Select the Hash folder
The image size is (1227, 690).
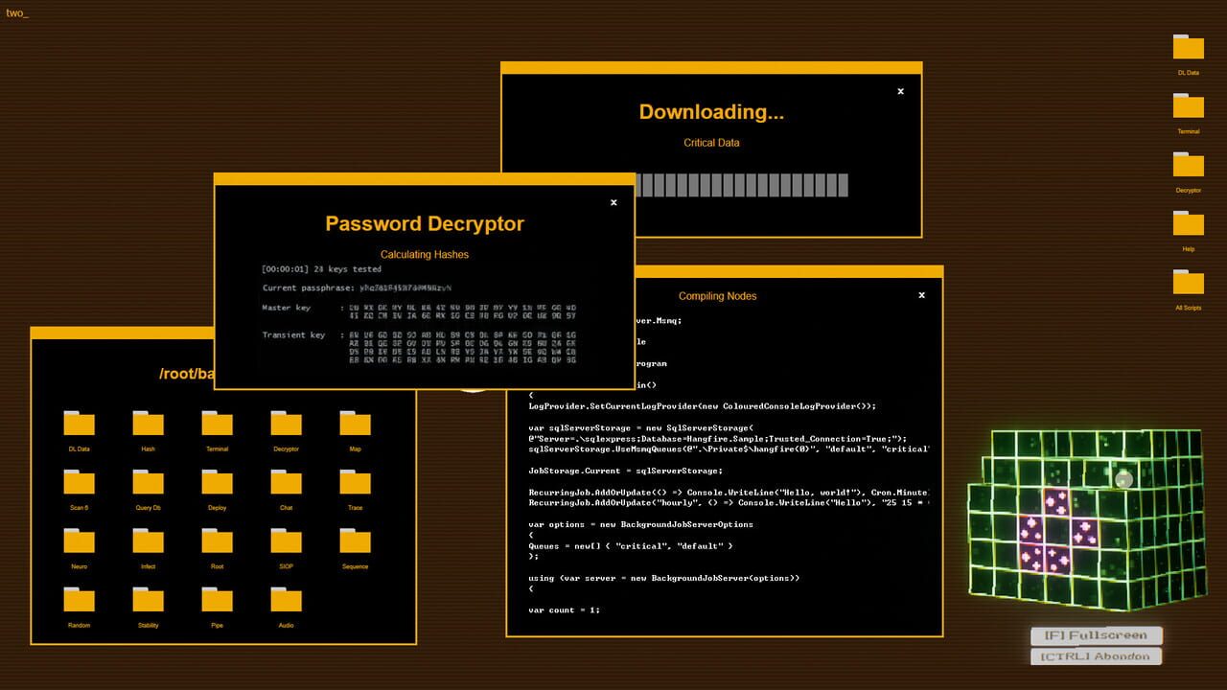click(148, 422)
